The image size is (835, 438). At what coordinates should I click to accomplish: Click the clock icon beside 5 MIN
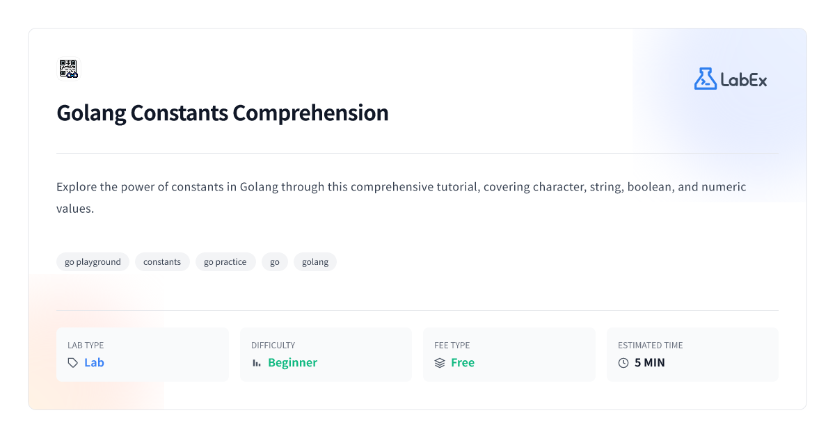click(x=623, y=363)
